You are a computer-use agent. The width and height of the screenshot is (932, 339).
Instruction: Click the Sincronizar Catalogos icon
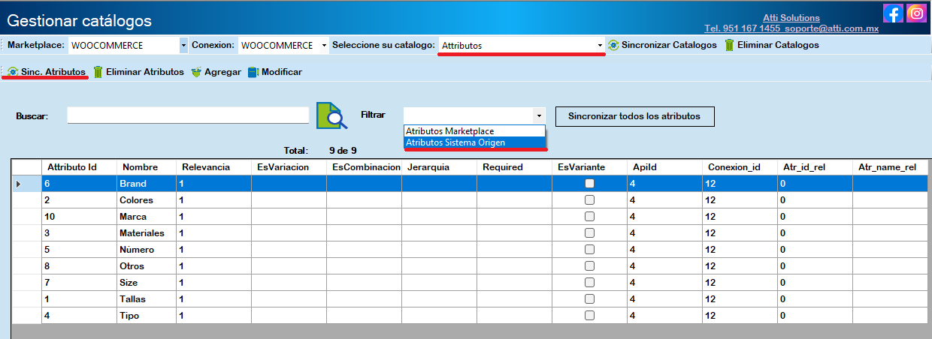point(613,45)
